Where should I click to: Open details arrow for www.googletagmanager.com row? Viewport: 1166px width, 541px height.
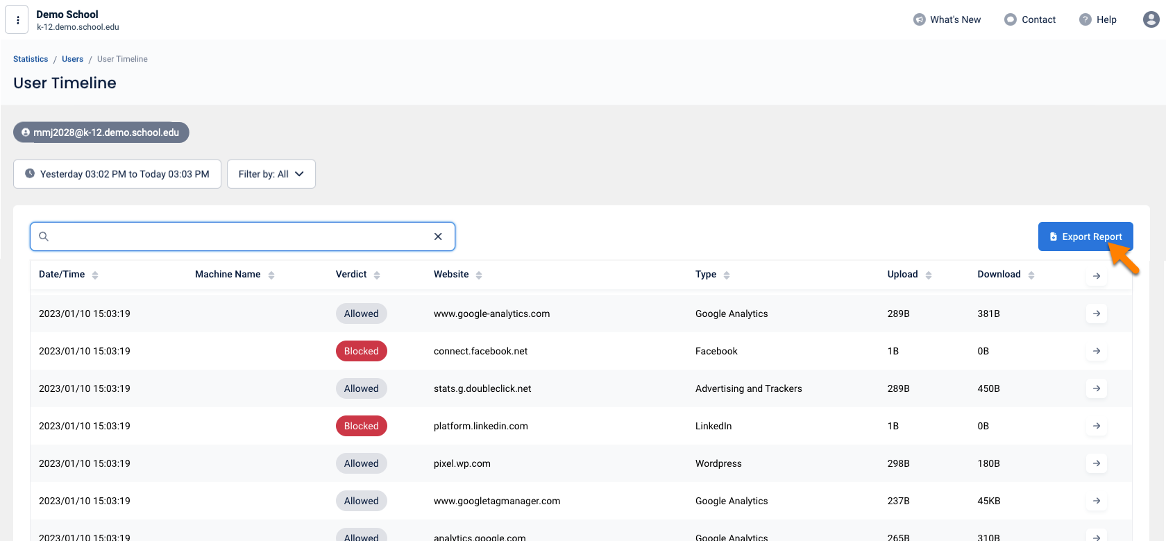1097,501
